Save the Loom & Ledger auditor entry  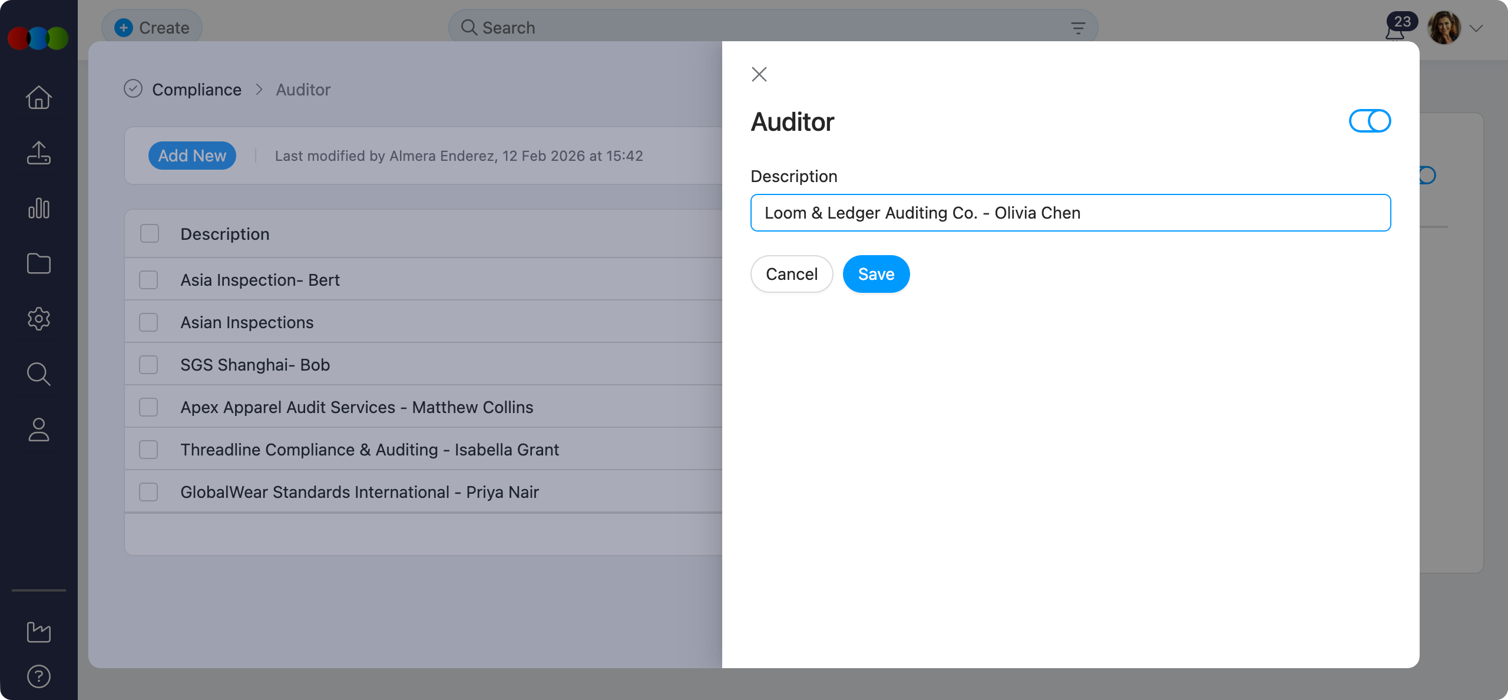pyautogui.click(x=876, y=273)
